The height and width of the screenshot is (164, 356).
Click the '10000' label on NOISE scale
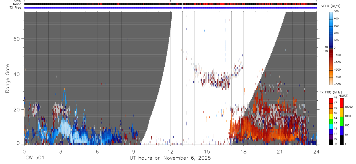pos(349,107)
